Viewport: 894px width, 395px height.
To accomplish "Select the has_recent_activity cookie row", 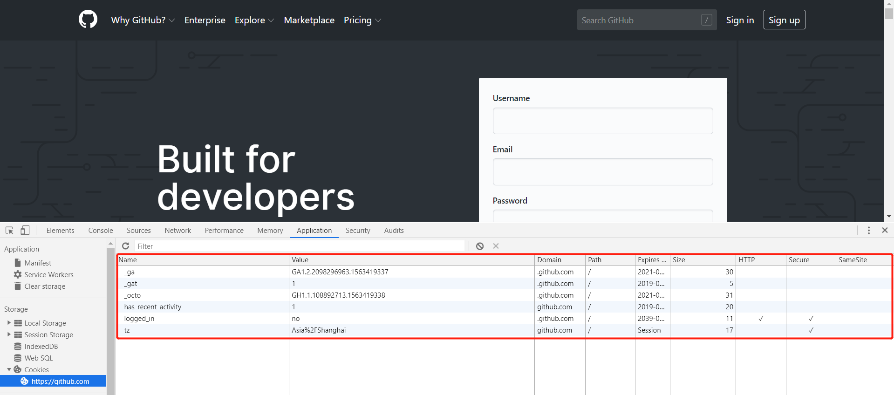I will coord(505,306).
